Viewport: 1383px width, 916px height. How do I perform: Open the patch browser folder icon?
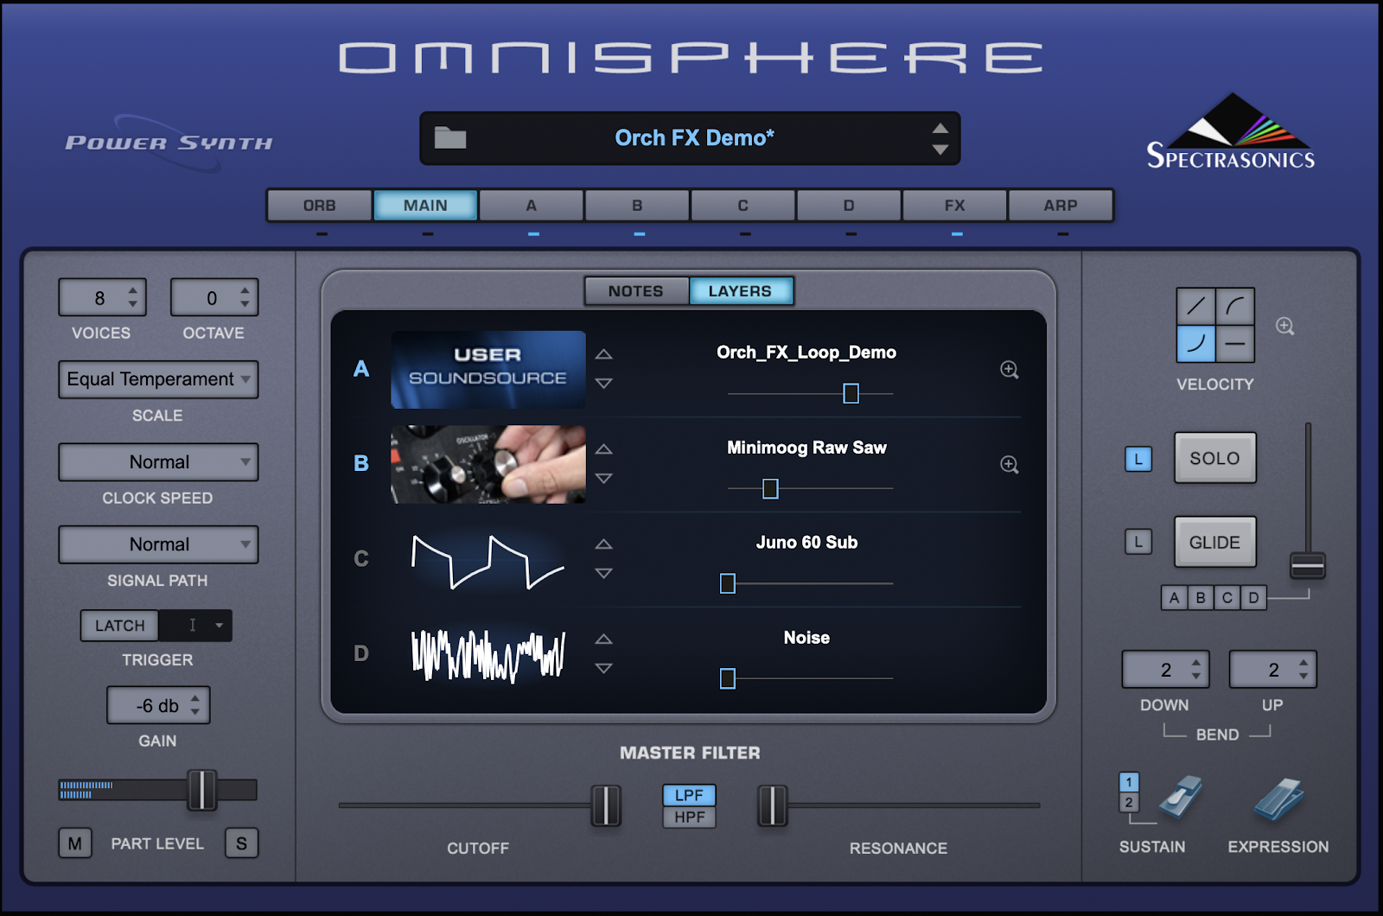(x=449, y=137)
